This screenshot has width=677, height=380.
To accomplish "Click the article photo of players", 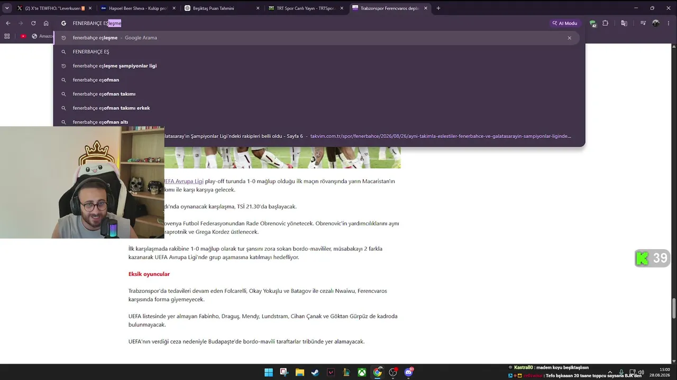I will pyautogui.click(x=282, y=157).
